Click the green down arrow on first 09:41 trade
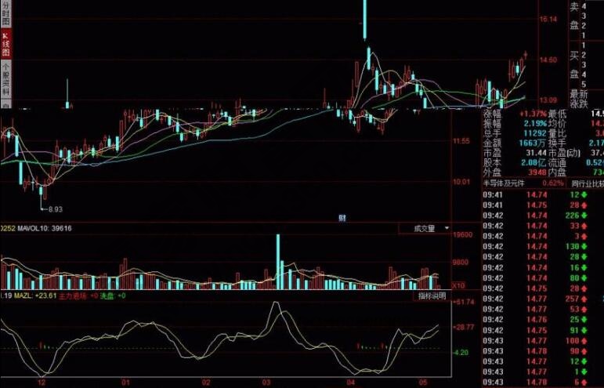The width and height of the screenshot is (604, 388). [584, 194]
